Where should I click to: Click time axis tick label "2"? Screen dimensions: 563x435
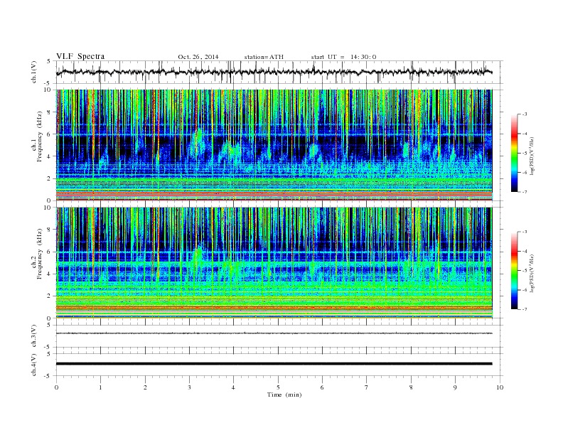(x=145, y=387)
